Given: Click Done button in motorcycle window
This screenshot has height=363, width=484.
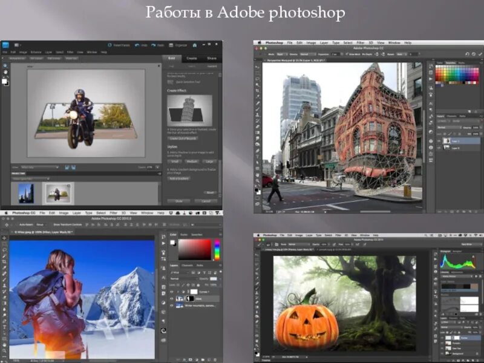Looking at the screenshot, I should coord(179,201).
